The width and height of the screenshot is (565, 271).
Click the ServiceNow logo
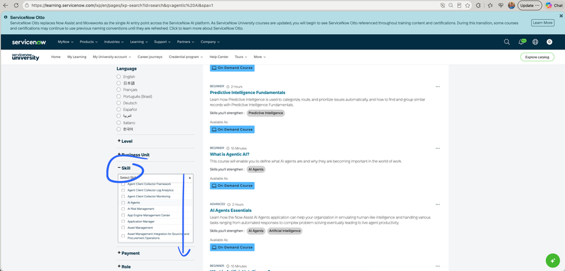tap(29, 42)
